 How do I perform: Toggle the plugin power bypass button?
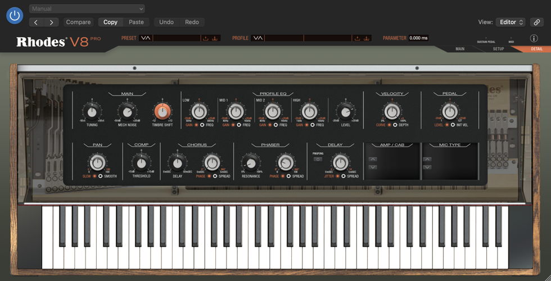(15, 16)
